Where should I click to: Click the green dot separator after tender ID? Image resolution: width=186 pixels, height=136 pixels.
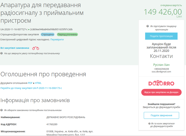[x=29, y=29]
